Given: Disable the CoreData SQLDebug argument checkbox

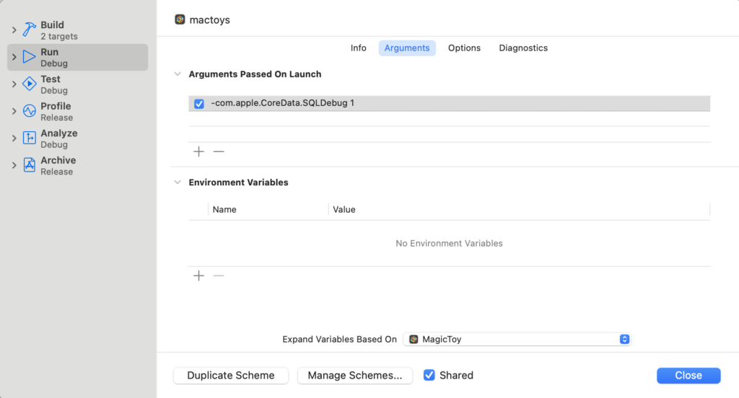Looking at the screenshot, I should [x=199, y=104].
